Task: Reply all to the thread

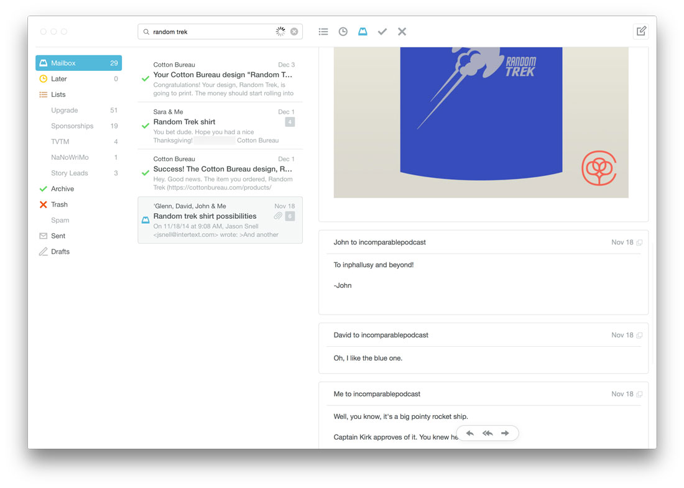Action: click(x=488, y=433)
